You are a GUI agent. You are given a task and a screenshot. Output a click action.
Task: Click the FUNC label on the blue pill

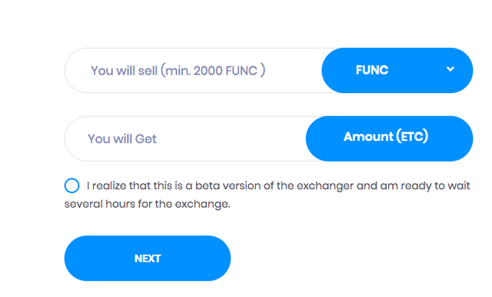372,70
